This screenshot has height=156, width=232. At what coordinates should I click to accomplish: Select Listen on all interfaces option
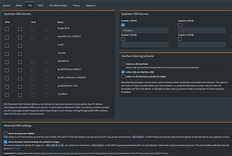[123, 64]
